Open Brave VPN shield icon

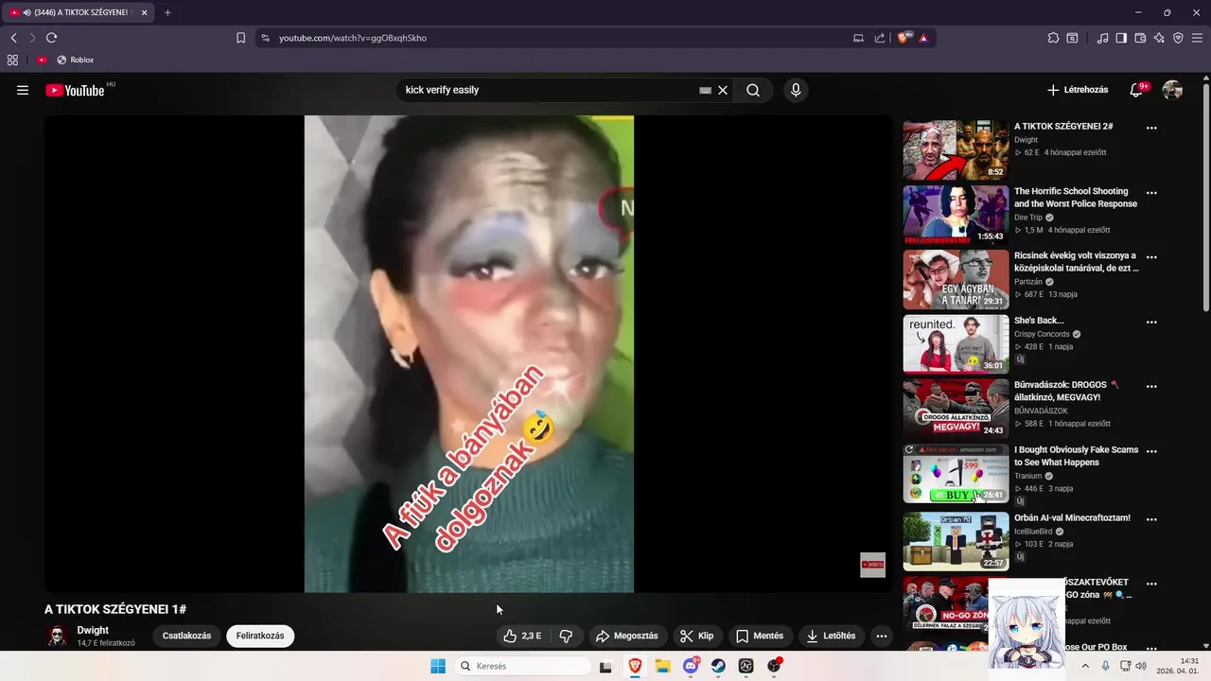point(1178,38)
